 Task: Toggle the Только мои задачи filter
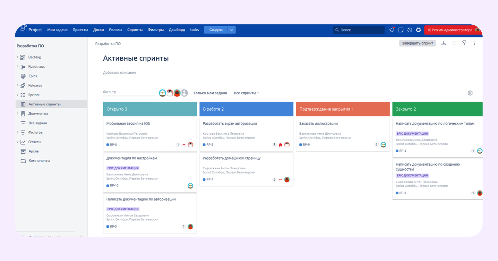(x=210, y=93)
